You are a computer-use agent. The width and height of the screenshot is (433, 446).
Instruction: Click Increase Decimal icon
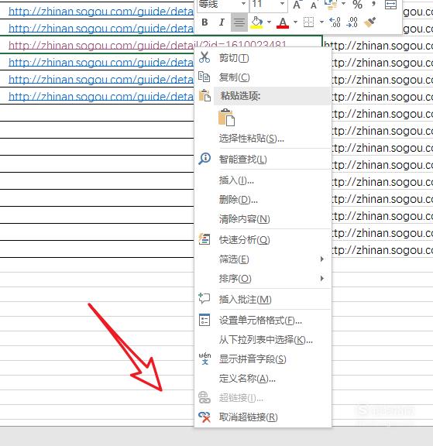click(x=335, y=22)
